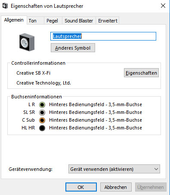
Task: Click the black HL HR jack icon
Action: pyautogui.click(x=42, y=128)
